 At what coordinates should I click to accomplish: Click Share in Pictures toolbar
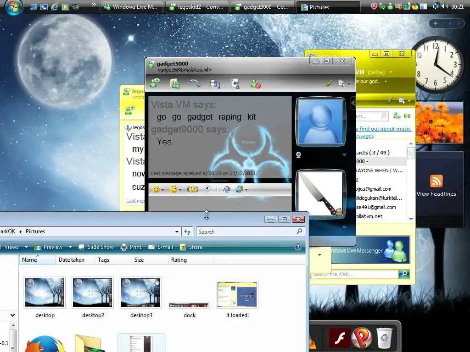click(191, 247)
